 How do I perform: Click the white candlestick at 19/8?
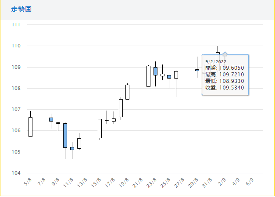point(127,92)
